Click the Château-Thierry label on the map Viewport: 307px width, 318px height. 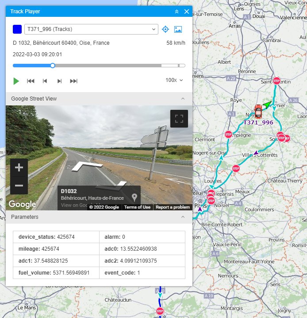pyautogui.click(x=285, y=181)
